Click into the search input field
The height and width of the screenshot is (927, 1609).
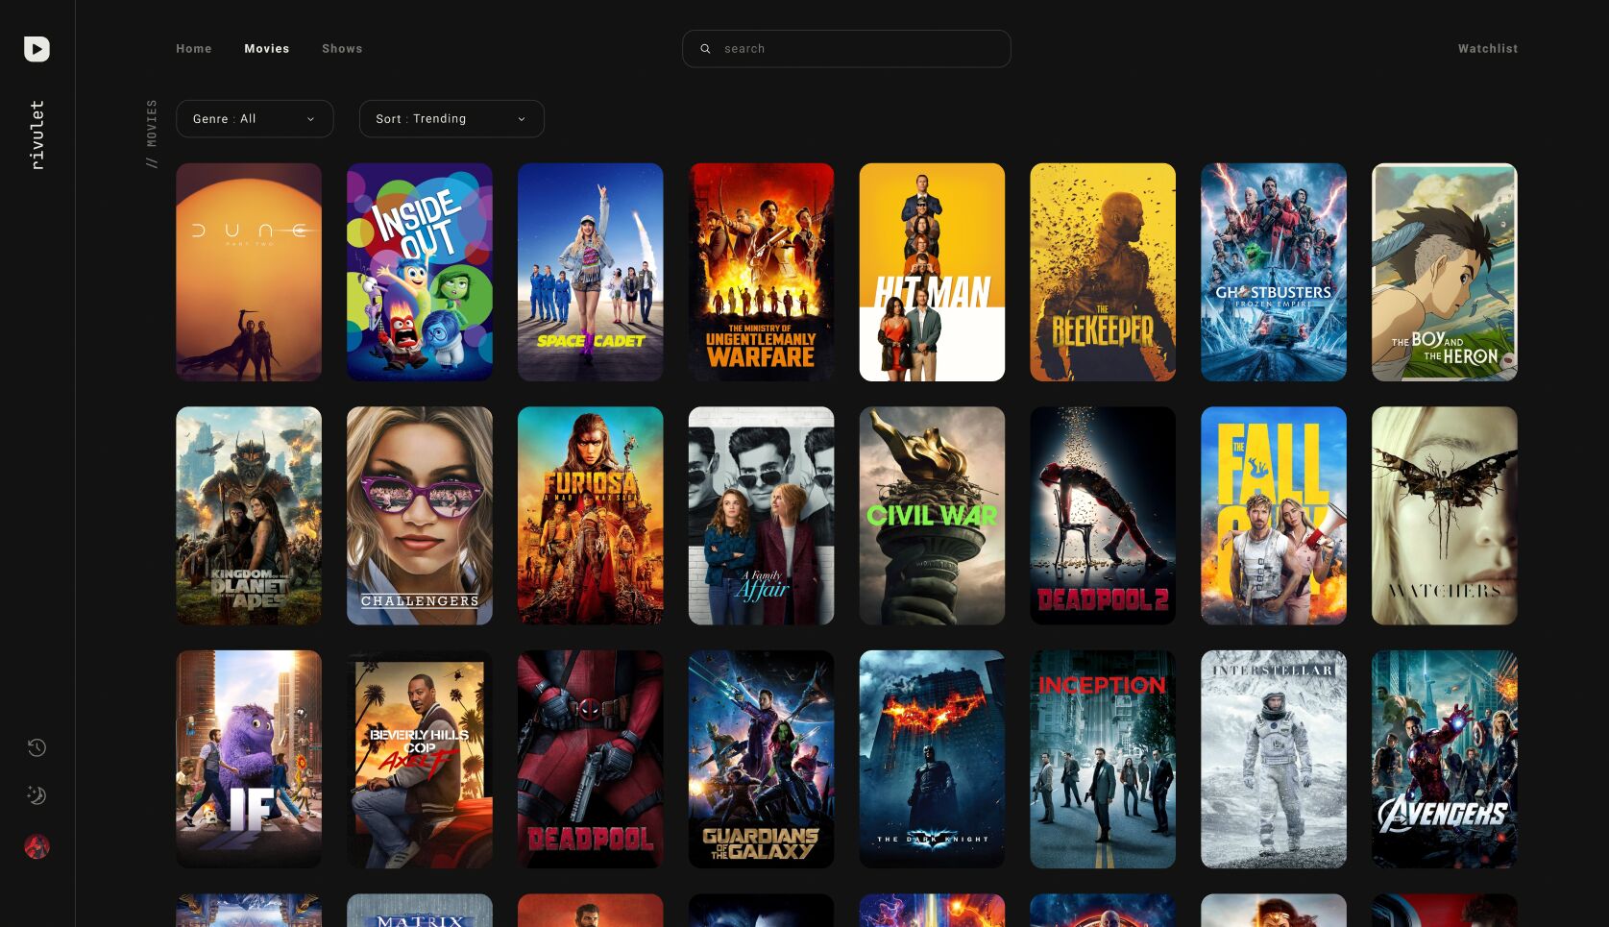[x=846, y=49]
